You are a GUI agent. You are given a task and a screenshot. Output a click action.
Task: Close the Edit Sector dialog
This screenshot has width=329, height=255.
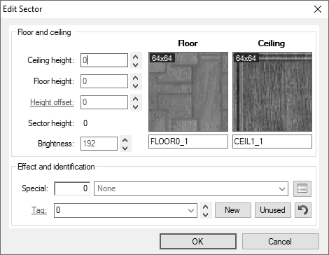point(318,9)
